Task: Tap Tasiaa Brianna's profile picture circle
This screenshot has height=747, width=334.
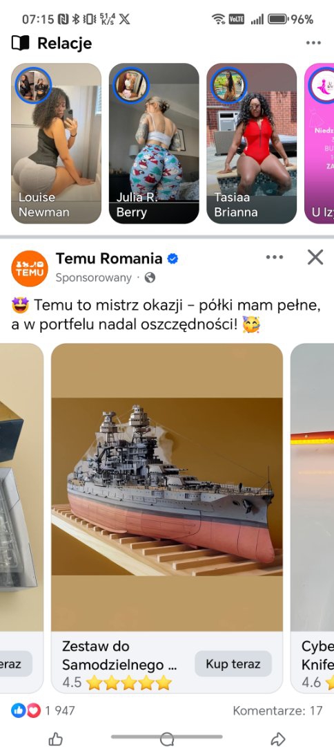Action: pyautogui.click(x=229, y=86)
